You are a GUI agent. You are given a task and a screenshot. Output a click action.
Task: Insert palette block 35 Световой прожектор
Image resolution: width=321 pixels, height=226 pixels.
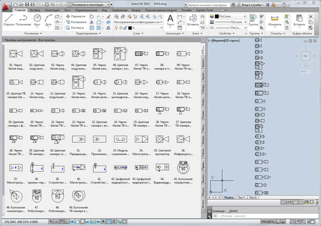click(x=161, y=139)
